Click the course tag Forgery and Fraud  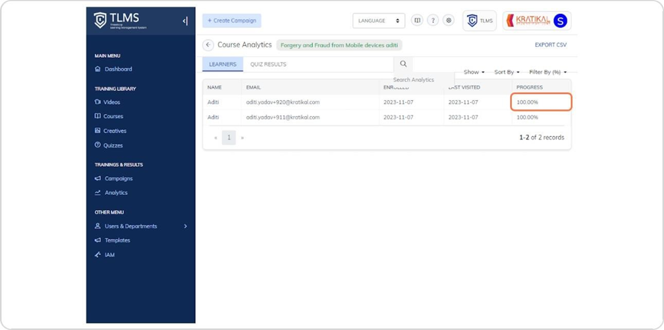pos(339,45)
